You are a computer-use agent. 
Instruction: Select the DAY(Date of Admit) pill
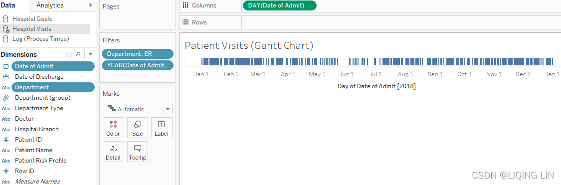[x=279, y=5]
